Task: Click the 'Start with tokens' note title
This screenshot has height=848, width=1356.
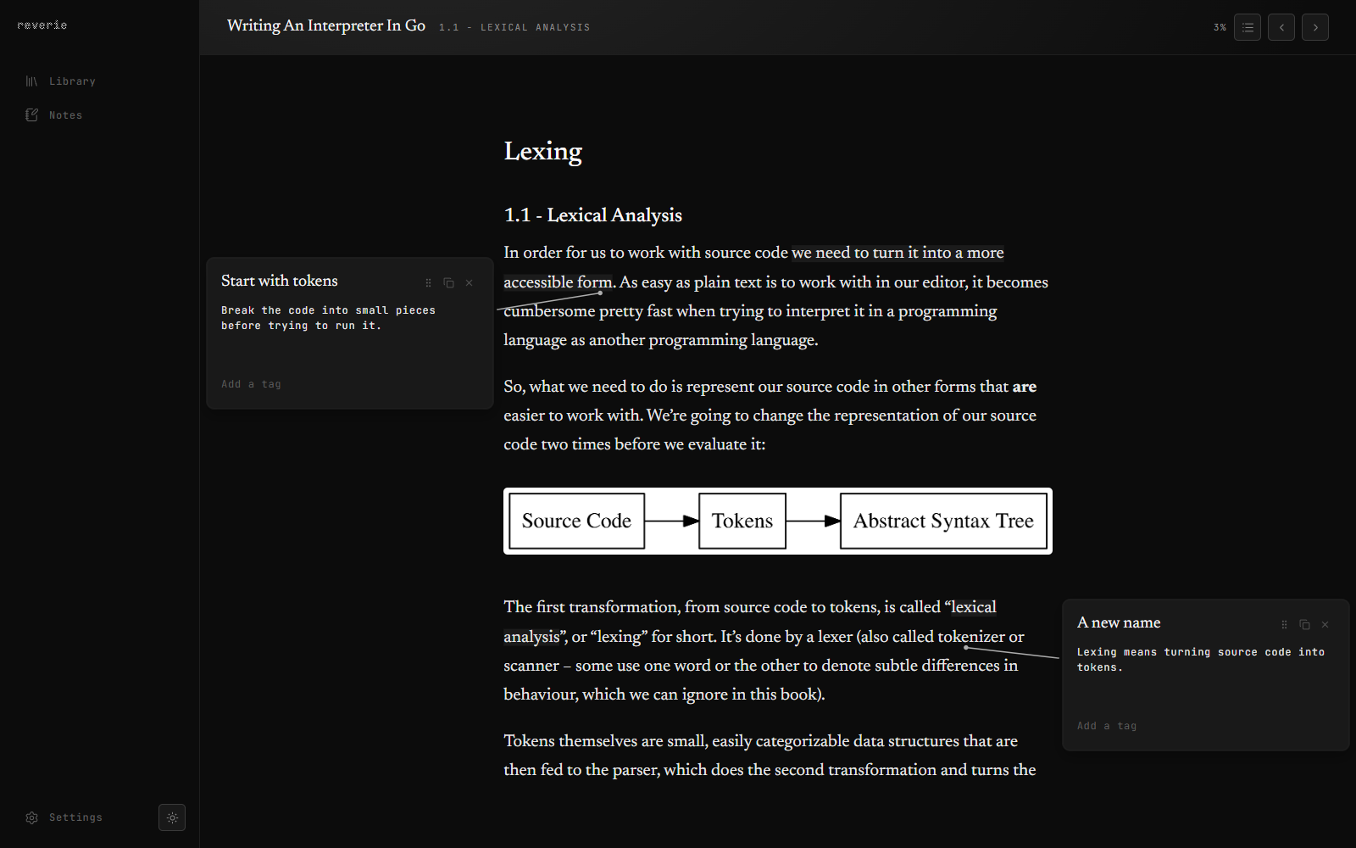Action: [x=280, y=281]
